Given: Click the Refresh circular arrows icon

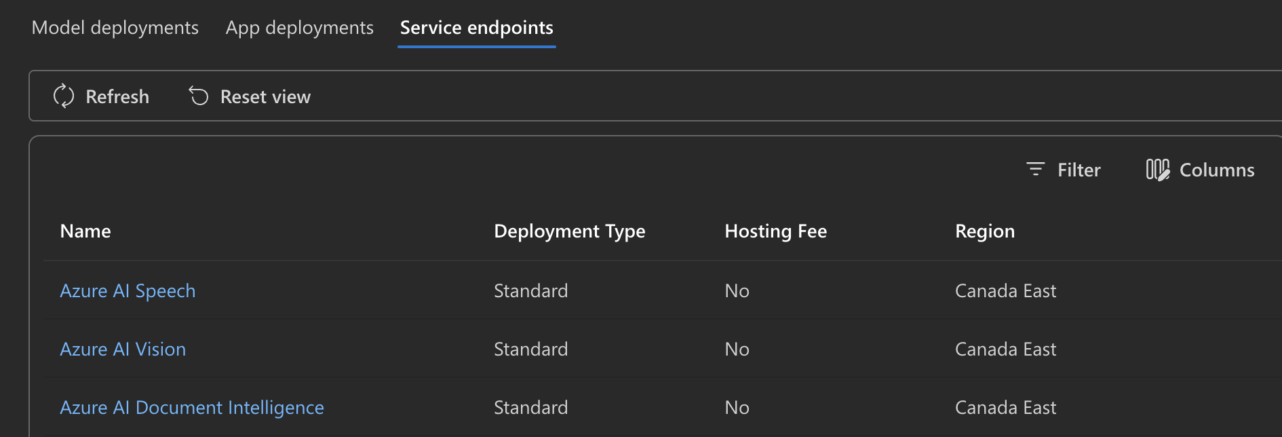Looking at the screenshot, I should [64, 96].
